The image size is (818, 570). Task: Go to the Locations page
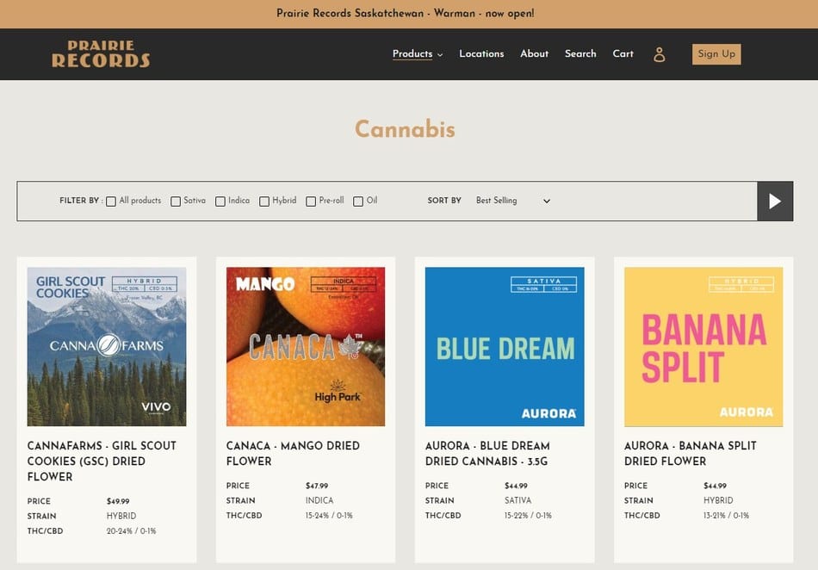(x=481, y=53)
